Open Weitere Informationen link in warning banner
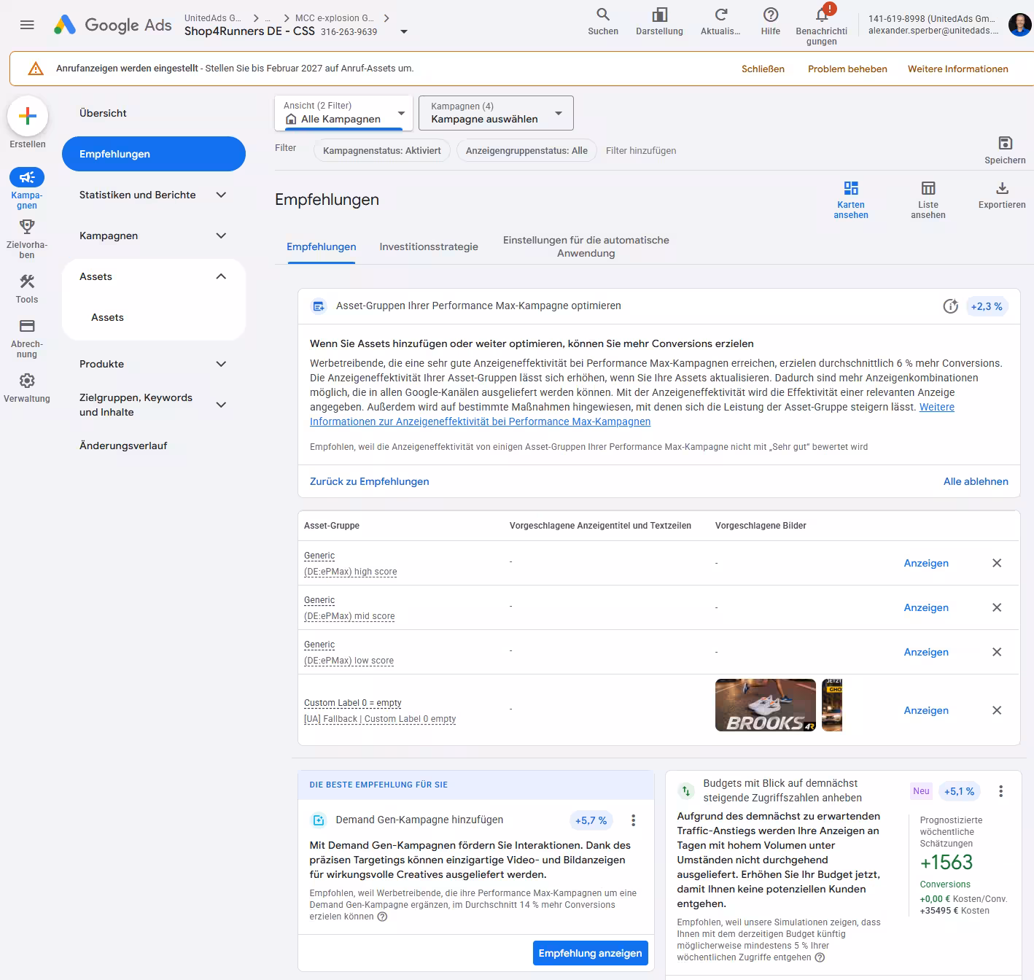This screenshot has width=1034, height=980. 957,69
